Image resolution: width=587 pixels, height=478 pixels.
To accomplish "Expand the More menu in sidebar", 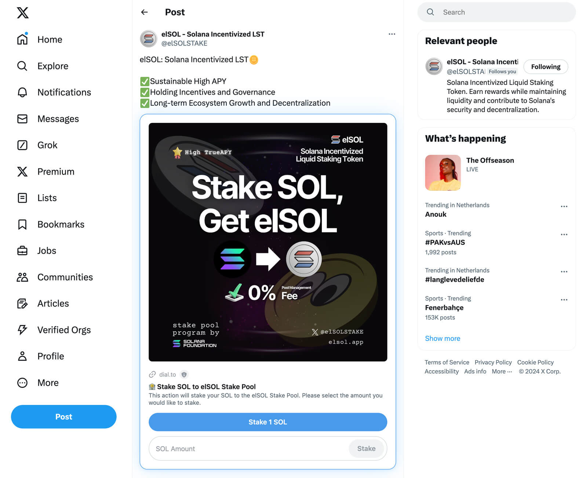I will pyautogui.click(x=22, y=383).
